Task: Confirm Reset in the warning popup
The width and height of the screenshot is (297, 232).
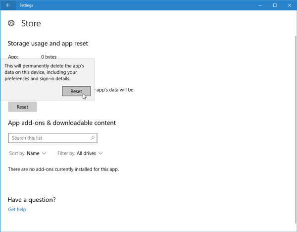Action: pyautogui.click(x=76, y=91)
